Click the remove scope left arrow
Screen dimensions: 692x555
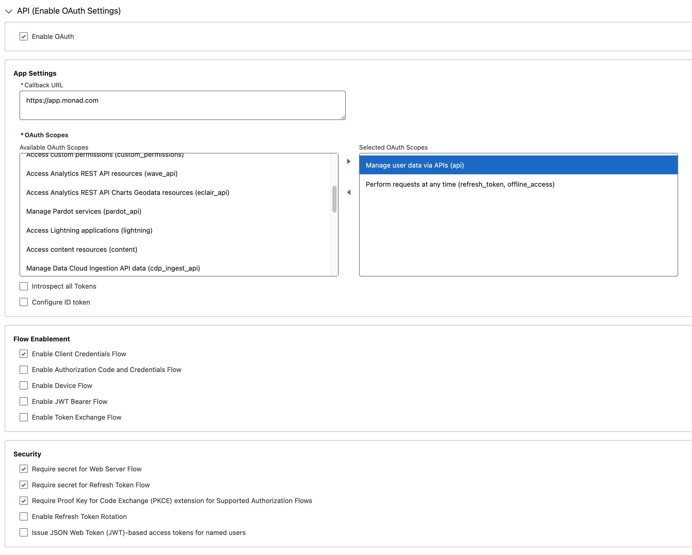349,192
